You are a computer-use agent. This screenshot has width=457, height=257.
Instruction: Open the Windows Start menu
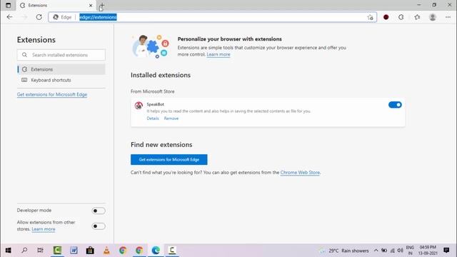click(8, 251)
